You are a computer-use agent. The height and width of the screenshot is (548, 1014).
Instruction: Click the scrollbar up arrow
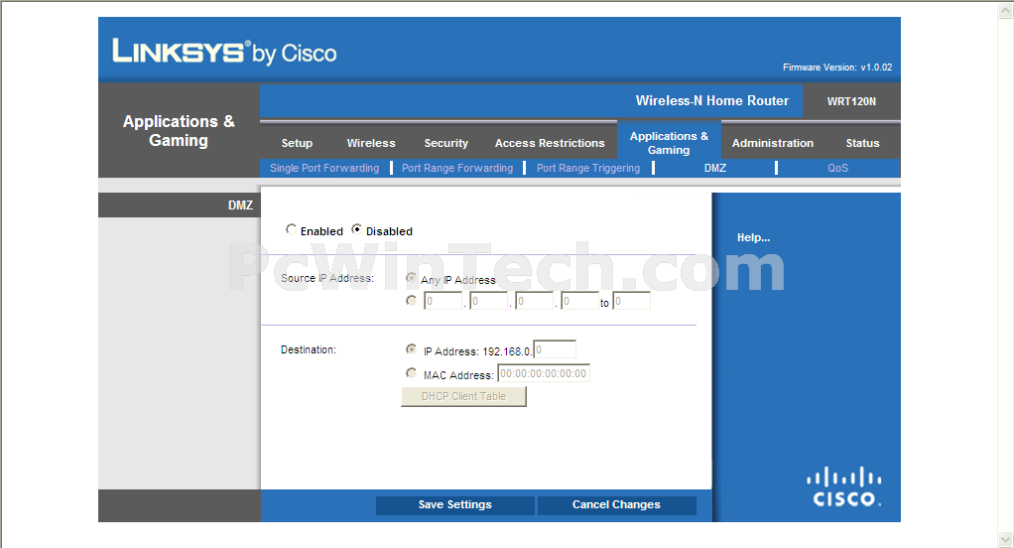(x=1005, y=10)
